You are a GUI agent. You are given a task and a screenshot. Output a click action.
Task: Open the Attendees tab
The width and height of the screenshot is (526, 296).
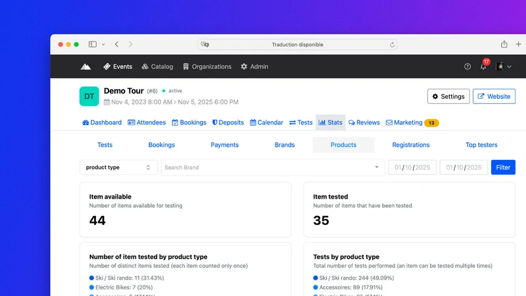pos(147,122)
